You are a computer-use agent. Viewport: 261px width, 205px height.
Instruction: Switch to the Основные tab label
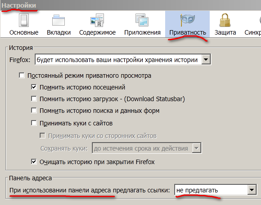(x=24, y=32)
